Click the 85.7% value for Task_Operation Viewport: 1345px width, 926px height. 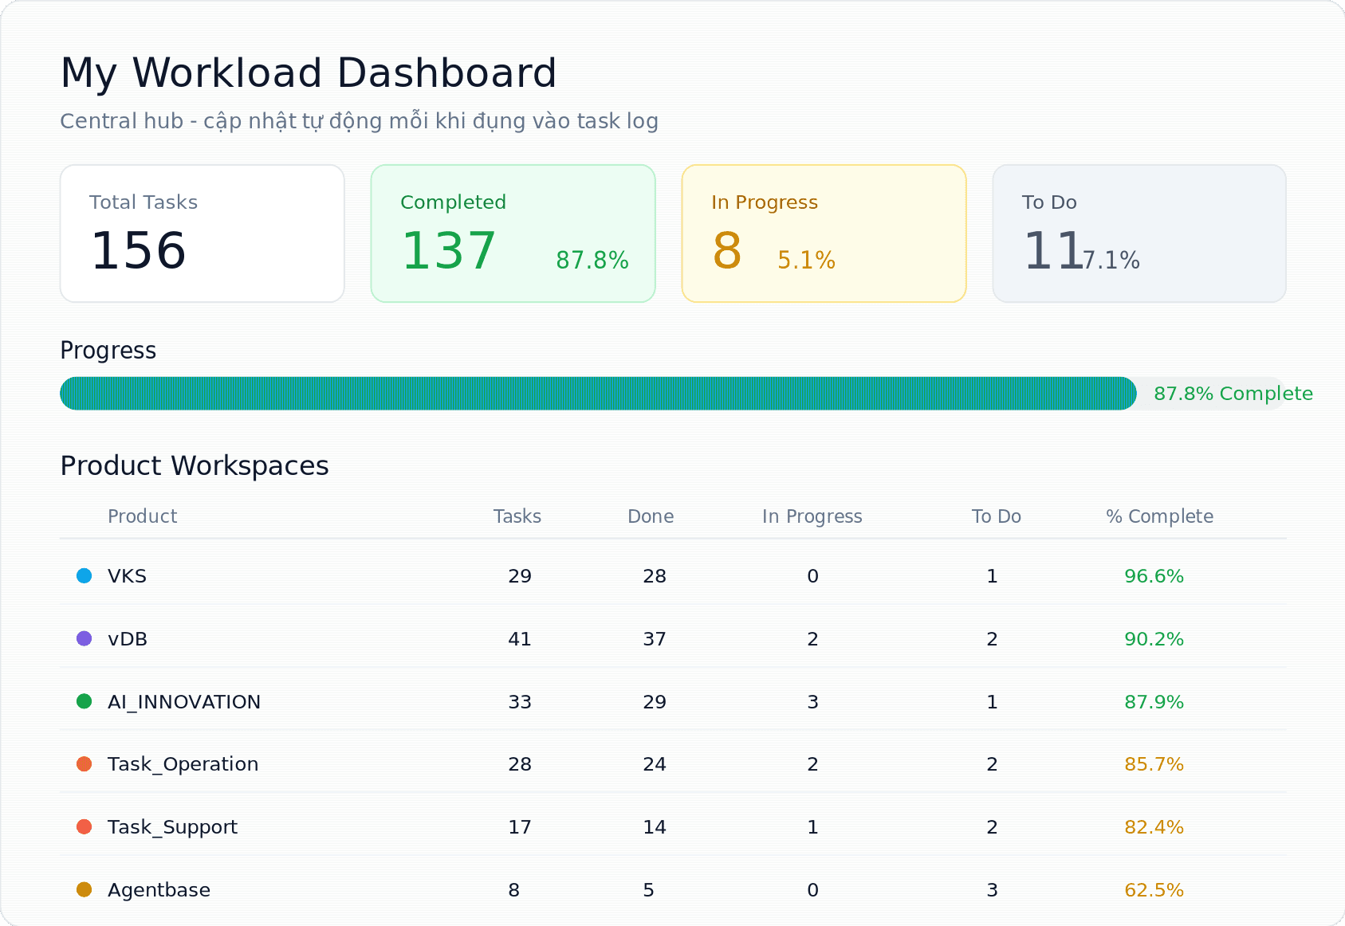coord(1154,764)
